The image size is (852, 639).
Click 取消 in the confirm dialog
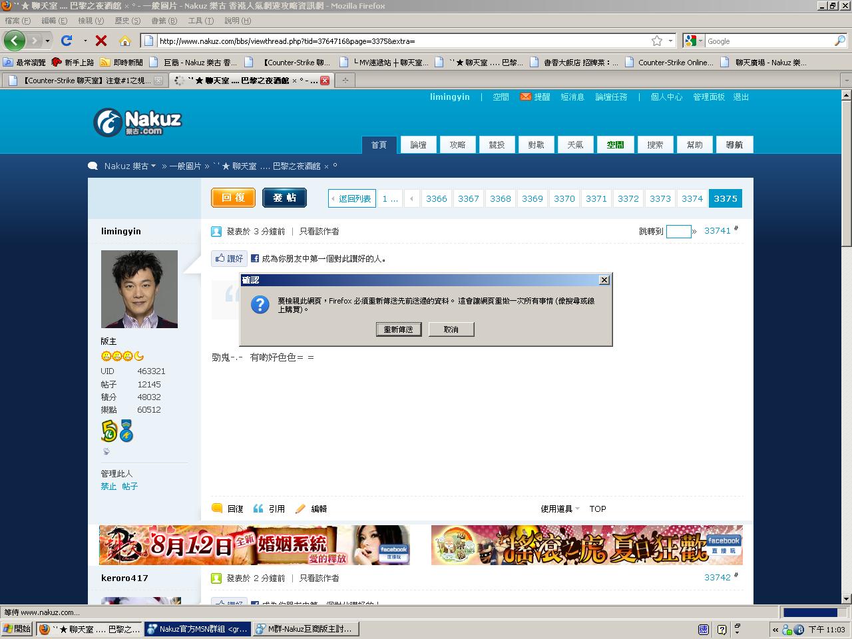click(451, 329)
